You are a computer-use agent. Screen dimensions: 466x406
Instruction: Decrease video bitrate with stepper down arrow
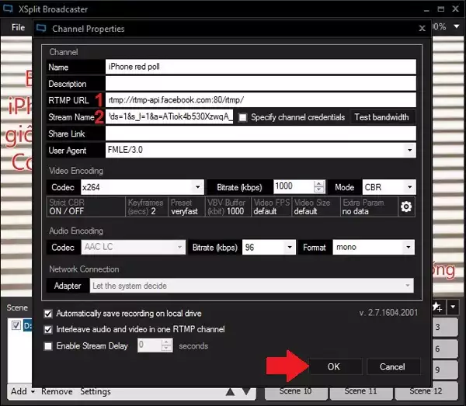(318, 190)
